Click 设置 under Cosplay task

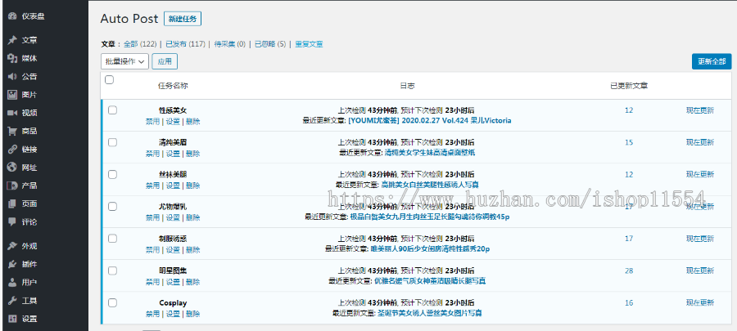(173, 314)
